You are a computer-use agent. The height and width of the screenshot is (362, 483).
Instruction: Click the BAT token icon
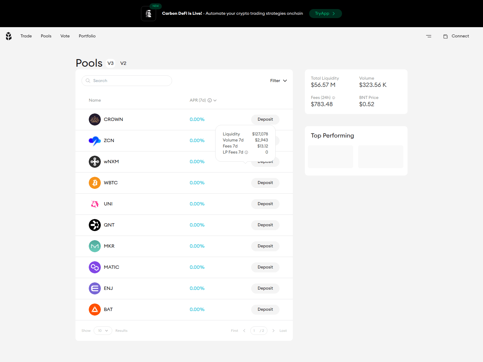[x=94, y=309]
